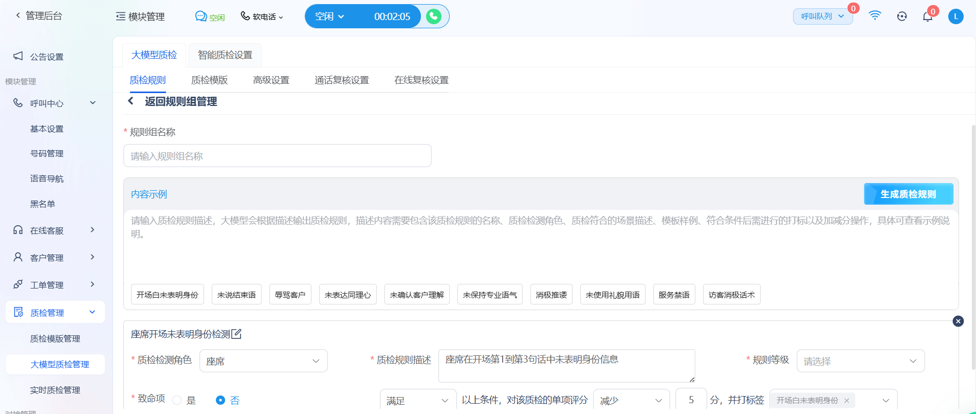Insert the 辱骂客户 example

coord(290,295)
